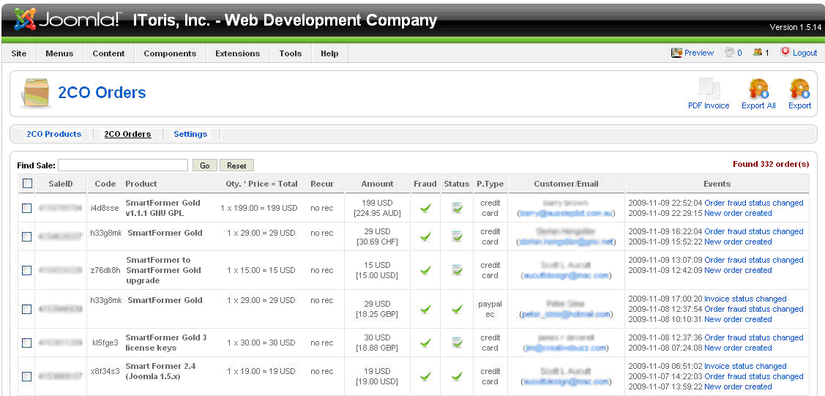Open 22:52:04 Order fraud status changed event
The height and width of the screenshot is (396, 825).
(753, 203)
